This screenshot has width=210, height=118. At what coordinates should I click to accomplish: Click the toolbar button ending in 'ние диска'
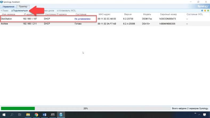point(49,11)
